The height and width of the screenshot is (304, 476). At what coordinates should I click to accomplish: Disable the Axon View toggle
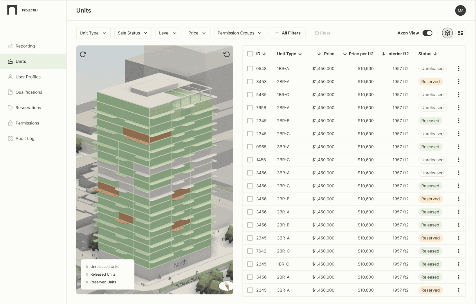click(x=427, y=33)
